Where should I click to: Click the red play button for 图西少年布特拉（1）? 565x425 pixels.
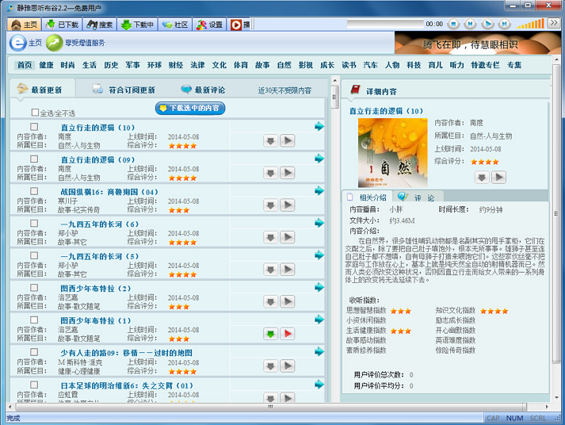coord(287,334)
